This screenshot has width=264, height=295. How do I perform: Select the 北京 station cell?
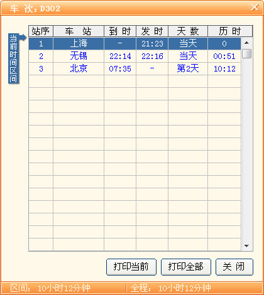79,68
